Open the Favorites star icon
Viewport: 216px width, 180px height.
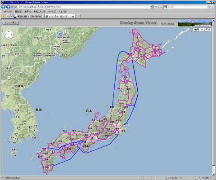(3, 16)
